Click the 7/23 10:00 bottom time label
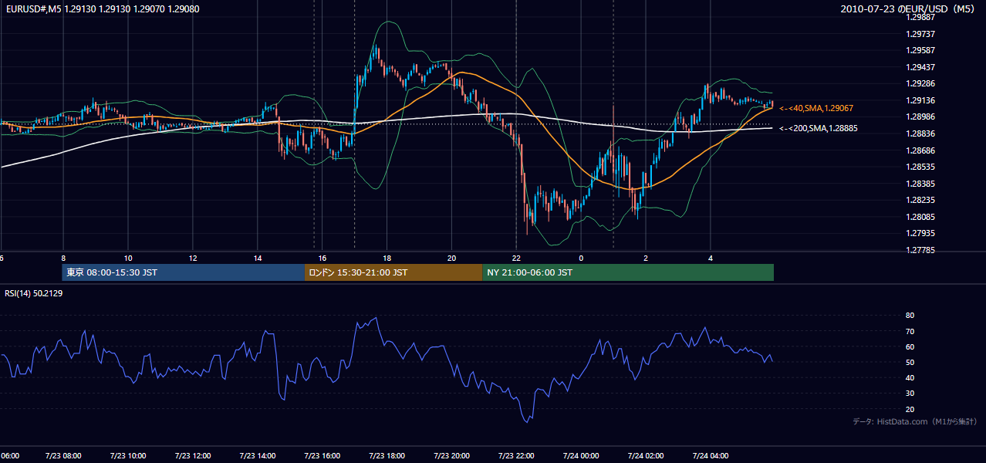986x463 pixels. 128,456
